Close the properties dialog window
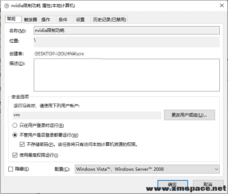The width and height of the screenshot is (228, 194). [222, 5]
